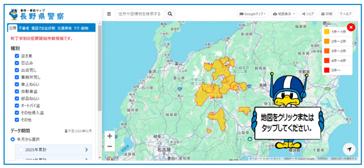Image resolution: width=364 pixels, height=168 pixels.
Task: Tick the 2025年累計 checkbox
Action: [21, 150]
